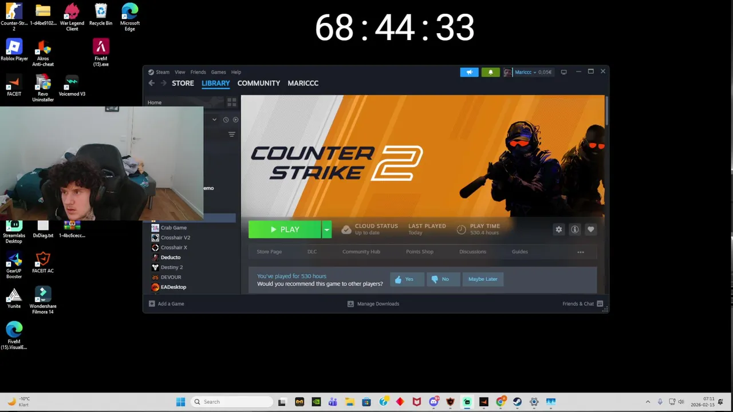Screen dimensions: 733x412
Task: Click Home in the library sidebar
Action: click(x=155, y=102)
